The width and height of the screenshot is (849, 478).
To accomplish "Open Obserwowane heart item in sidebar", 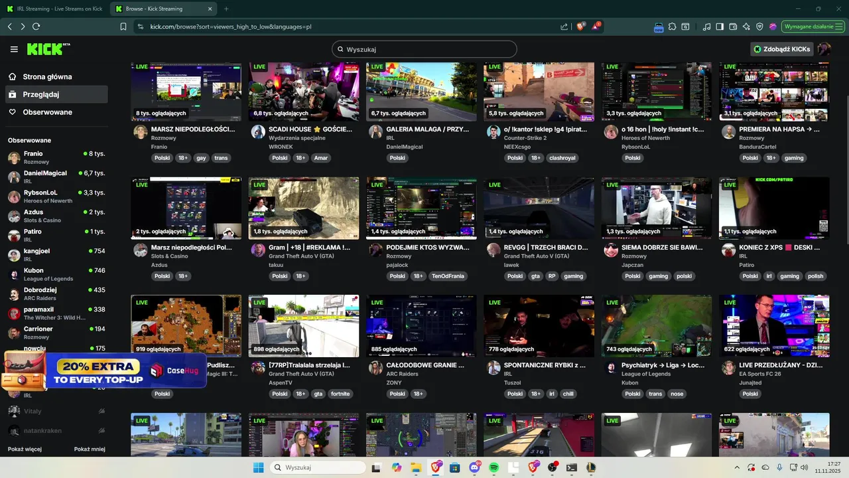I will (56, 112).
